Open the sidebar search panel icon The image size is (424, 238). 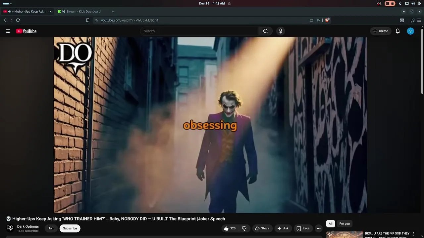pyautogui.click(x=402, y=20)
